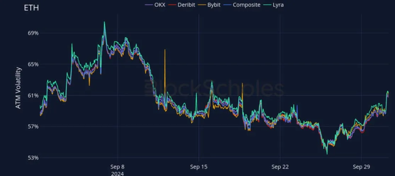395x176 pixels.
Task: Click the 69% y-axis tick label
Action: click(x=33, y=33)
